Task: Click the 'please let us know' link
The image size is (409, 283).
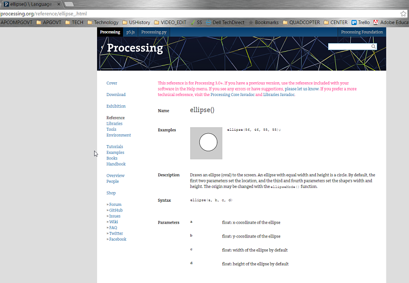Action: [x=302, y=89]
